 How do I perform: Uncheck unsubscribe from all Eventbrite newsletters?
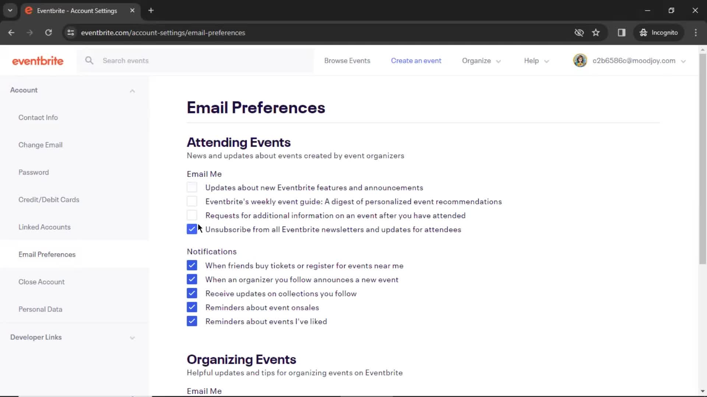tap(192, 229)
